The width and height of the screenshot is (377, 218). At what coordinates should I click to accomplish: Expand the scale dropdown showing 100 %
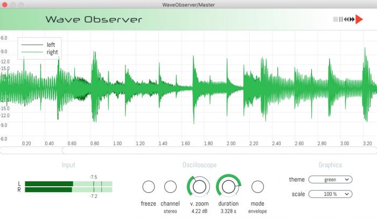[330, 194]
